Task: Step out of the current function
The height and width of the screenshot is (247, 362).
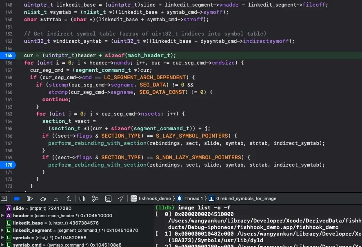Action: [x=69, y=198]
